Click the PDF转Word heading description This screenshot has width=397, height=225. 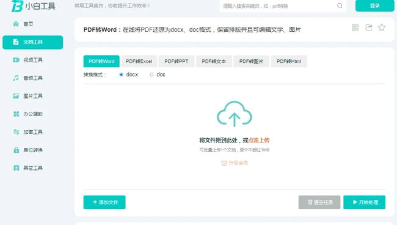(x=192, y=29)
